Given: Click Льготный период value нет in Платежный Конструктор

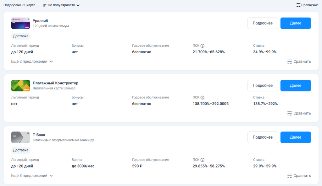Looking at the screenshot, I should [x=14, y=104].
